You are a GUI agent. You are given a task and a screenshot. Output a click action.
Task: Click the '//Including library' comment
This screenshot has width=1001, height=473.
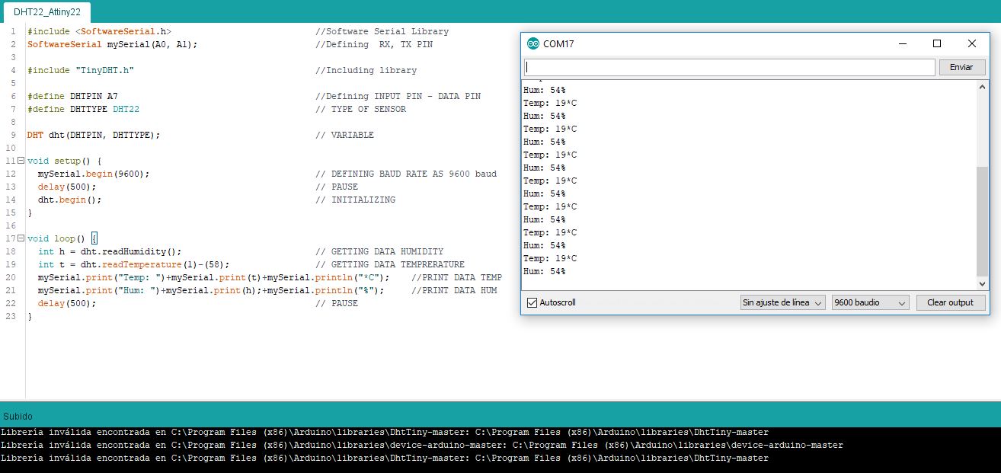pos(366,71)
